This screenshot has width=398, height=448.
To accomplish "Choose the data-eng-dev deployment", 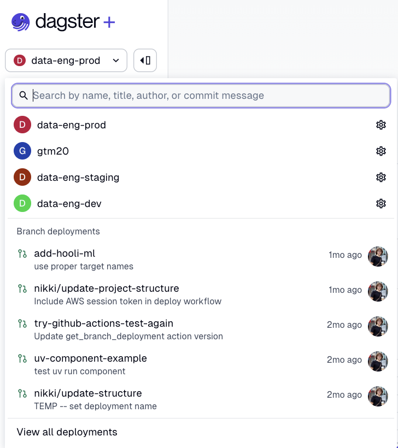I will [69, 204].
